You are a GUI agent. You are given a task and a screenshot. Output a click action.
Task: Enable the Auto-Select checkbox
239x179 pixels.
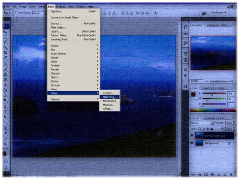16,12
